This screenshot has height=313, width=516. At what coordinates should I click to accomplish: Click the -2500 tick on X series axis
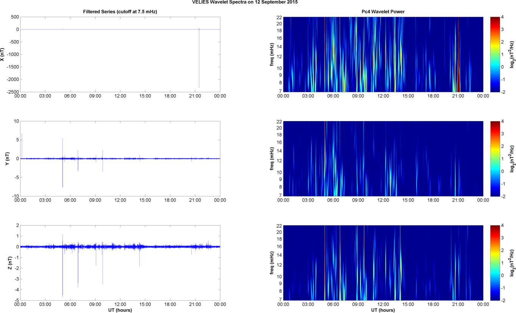[13, 92]
